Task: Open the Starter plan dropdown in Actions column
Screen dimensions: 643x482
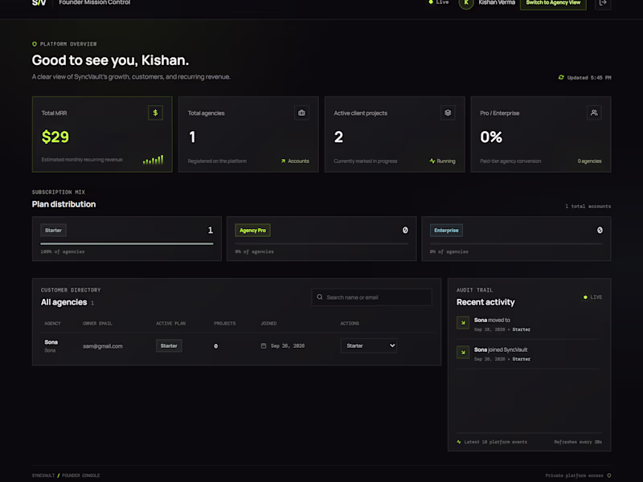Action: [369, 345]
